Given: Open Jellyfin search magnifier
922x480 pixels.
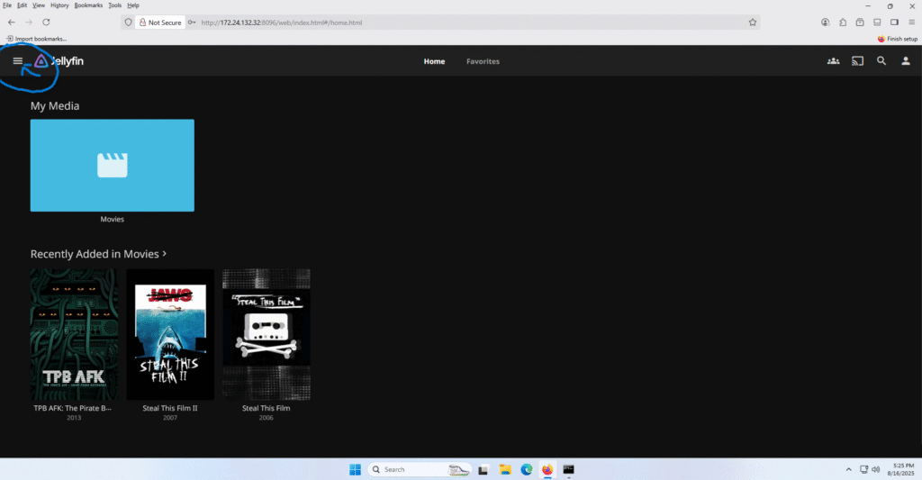Looking at the screenshot, I should tap(881, 61).
